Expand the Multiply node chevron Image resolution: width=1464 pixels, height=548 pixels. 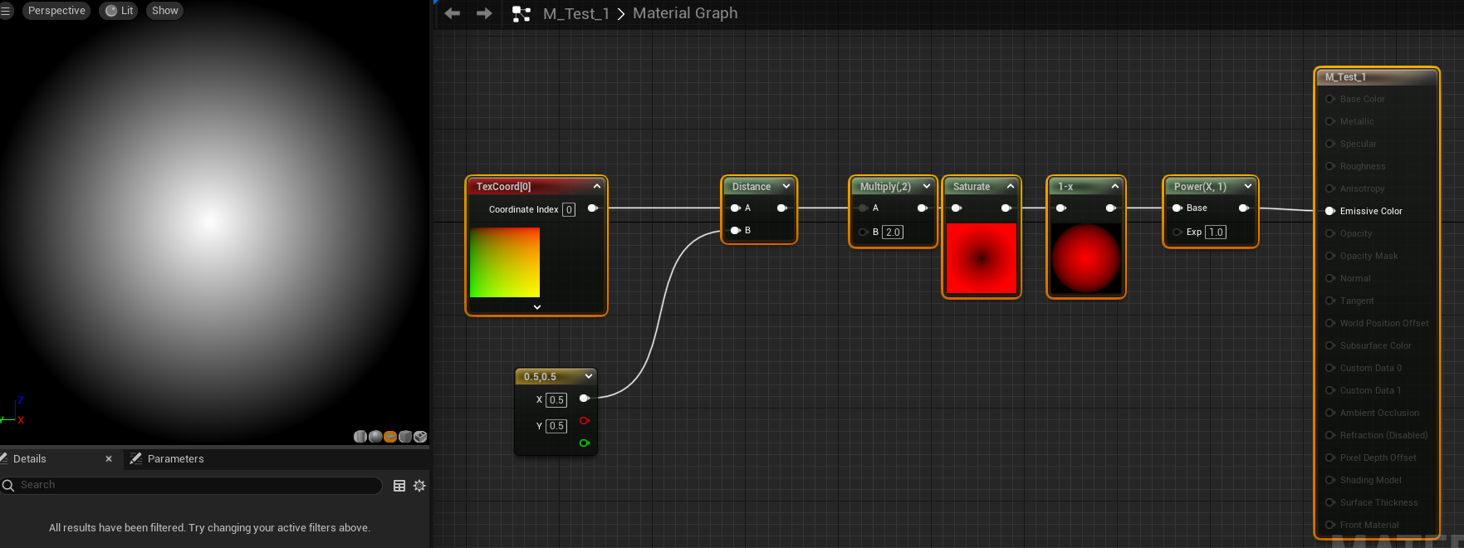coord(926,187)
